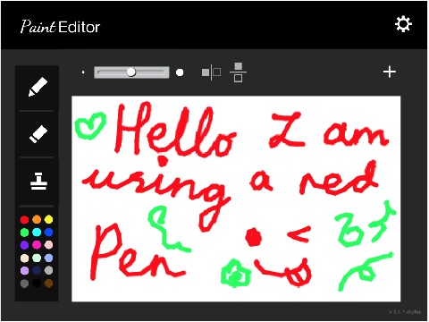429x322 pixels.
Task: Select the dark gray color swatch
Action: (x=24, y=284)
